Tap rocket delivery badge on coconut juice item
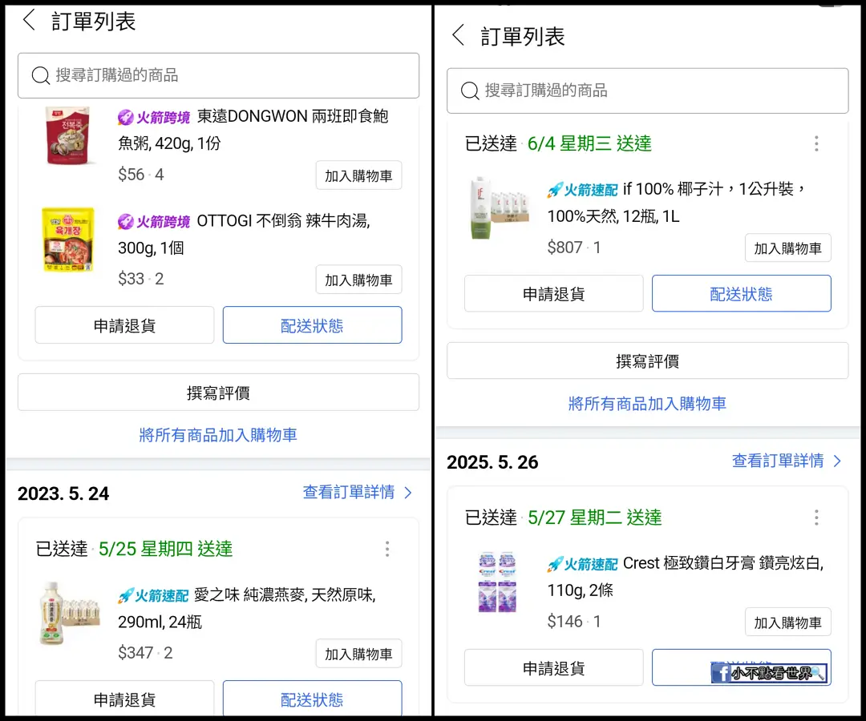866x721 pixels. (x=582, y=190)
